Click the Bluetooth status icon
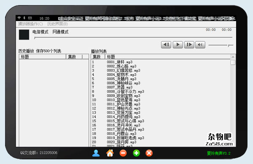This screenshot has width=253, height=164. pyautogui.click(x=24, y=18)
